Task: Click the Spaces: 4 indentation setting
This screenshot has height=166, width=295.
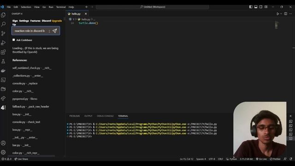Action: pyautogui.click(x=201, y=159)
